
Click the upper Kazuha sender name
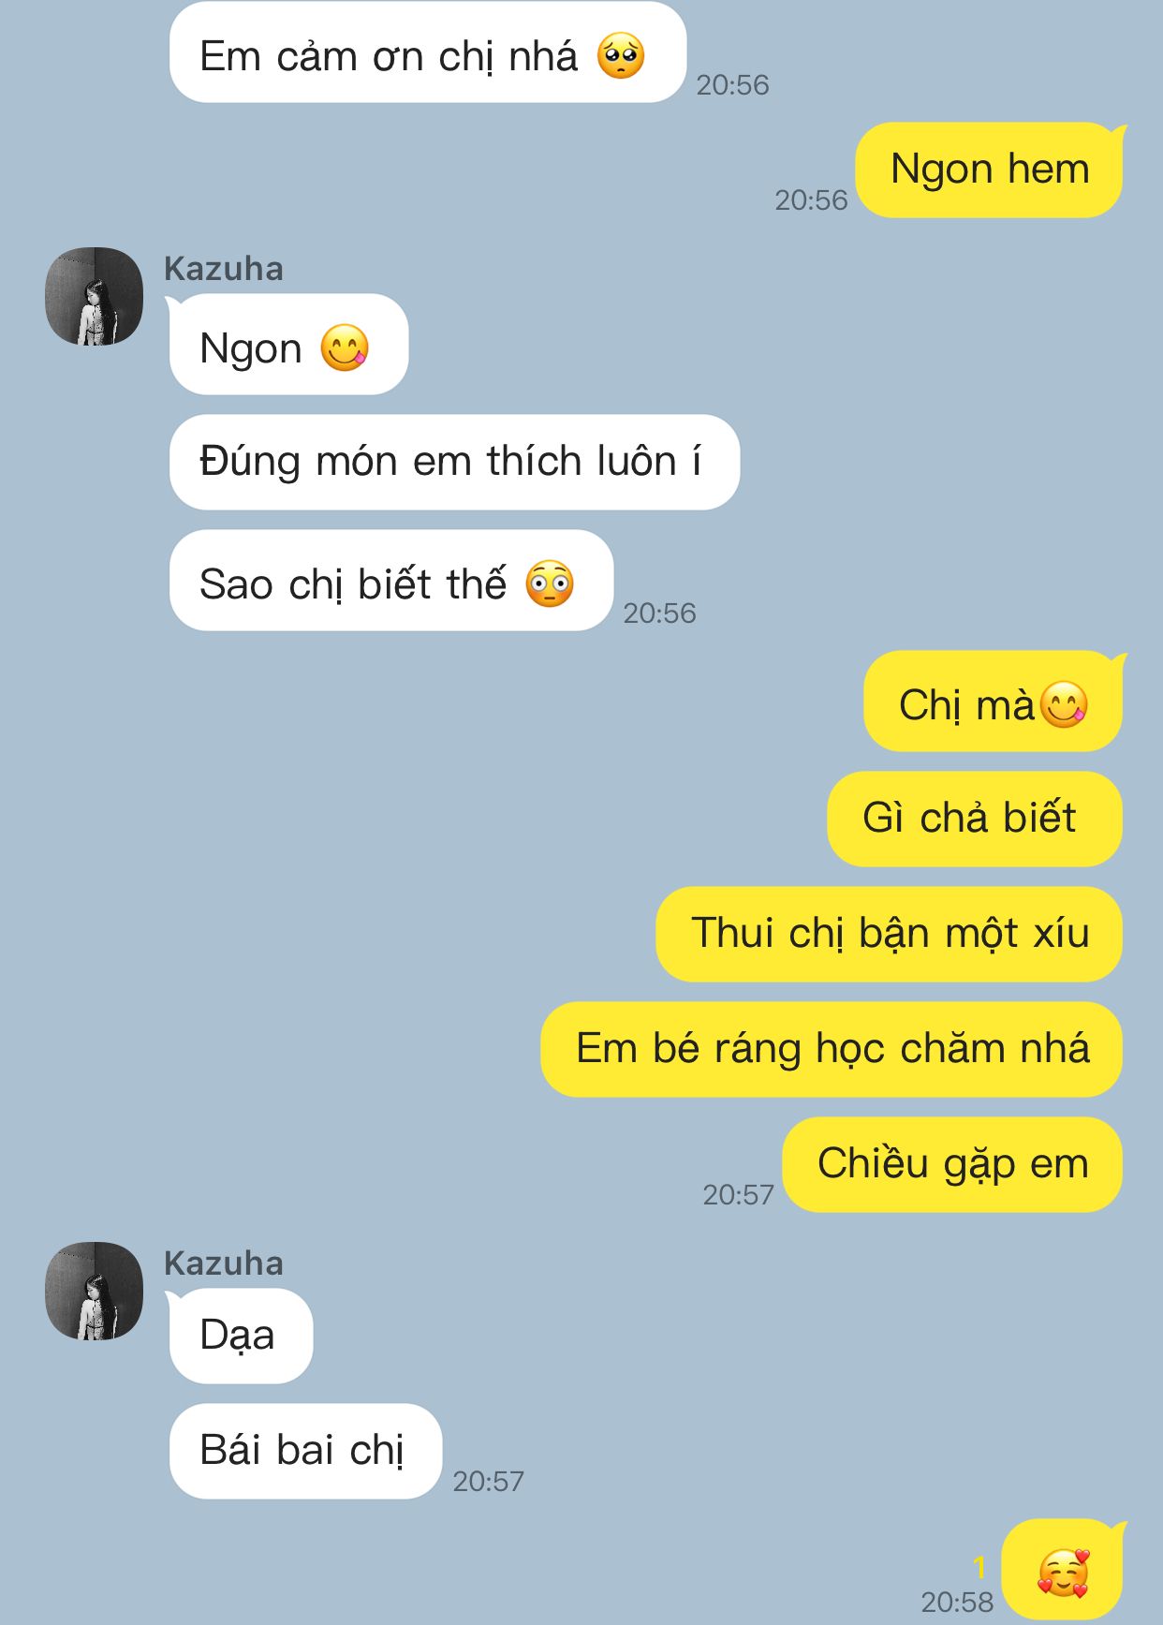pyautogui.click(x=223, y=269)
